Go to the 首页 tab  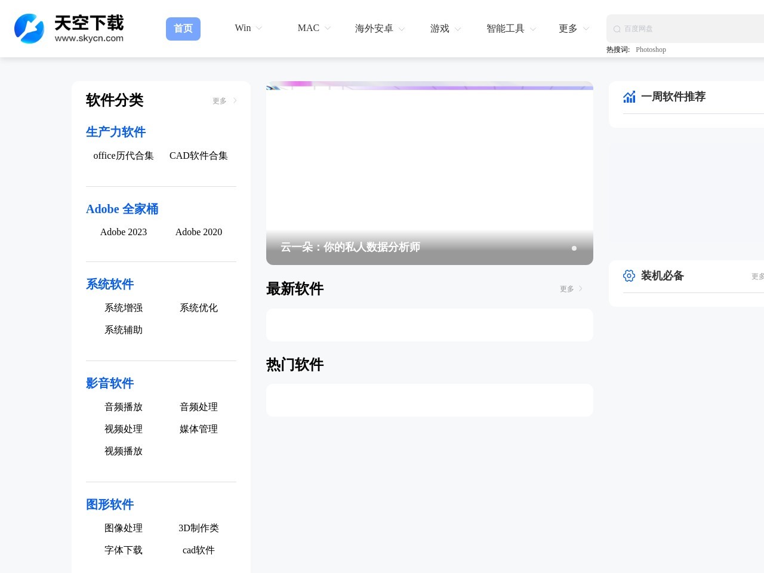click(x=183, y=29)
